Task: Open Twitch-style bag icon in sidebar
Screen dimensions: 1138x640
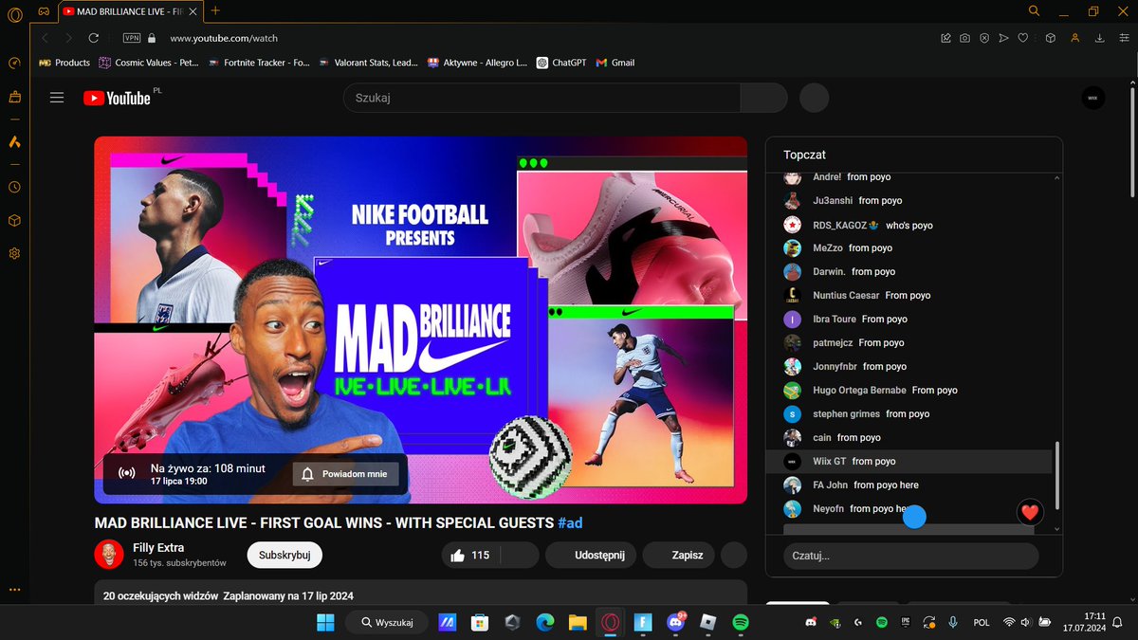Action: tap(14, 97)
